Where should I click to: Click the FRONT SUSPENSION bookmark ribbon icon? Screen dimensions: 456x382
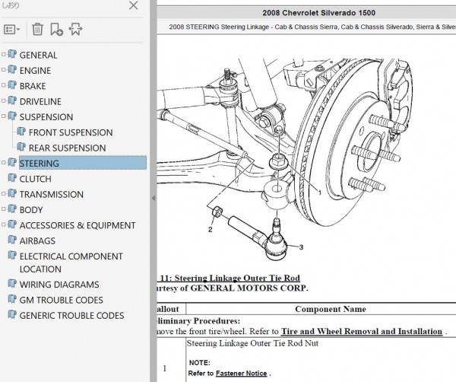pos(21,132)
